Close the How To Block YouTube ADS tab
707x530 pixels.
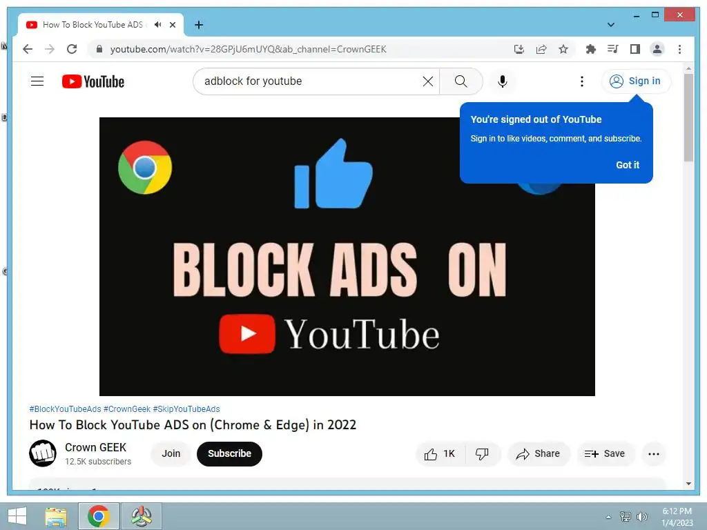(x=173, y=25)
